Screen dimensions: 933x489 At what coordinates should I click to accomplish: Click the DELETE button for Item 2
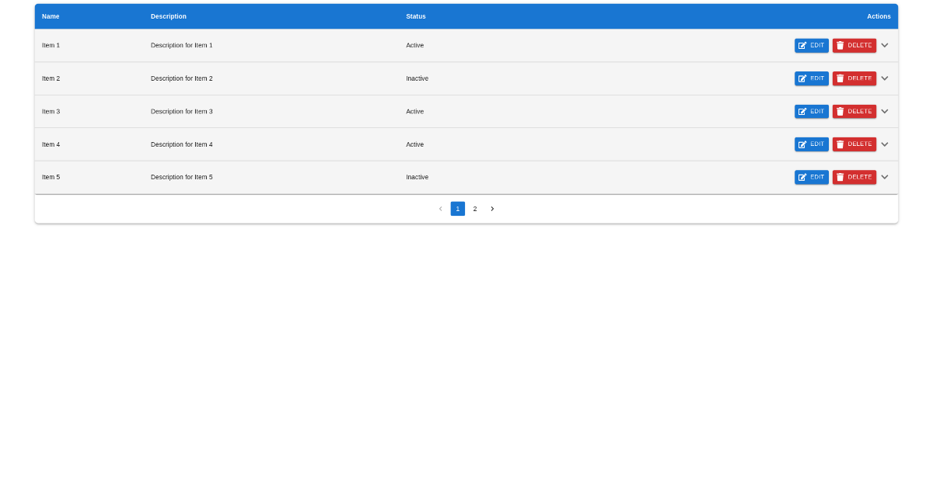click(x=854, y=78)
